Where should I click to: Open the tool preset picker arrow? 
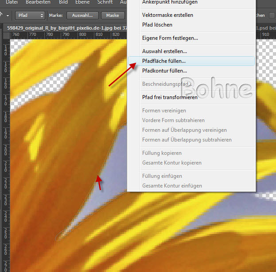[x=8, y=15]
